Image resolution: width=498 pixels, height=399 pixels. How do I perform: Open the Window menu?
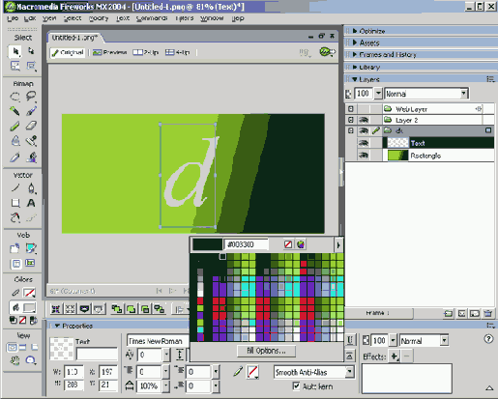point(212,18)
